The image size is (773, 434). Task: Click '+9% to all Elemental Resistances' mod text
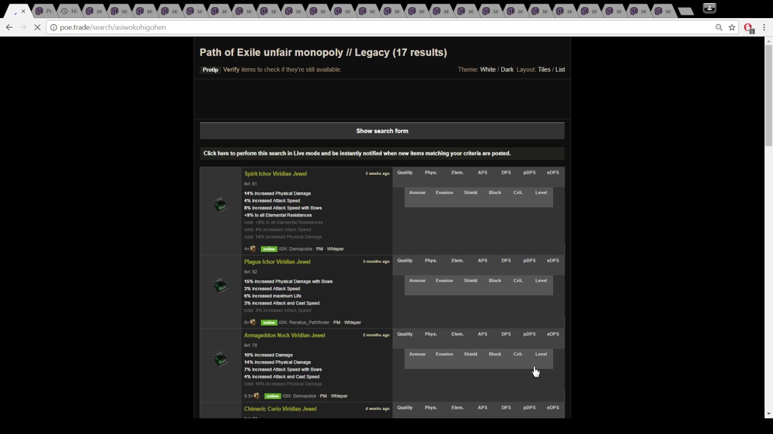[278, 215]
